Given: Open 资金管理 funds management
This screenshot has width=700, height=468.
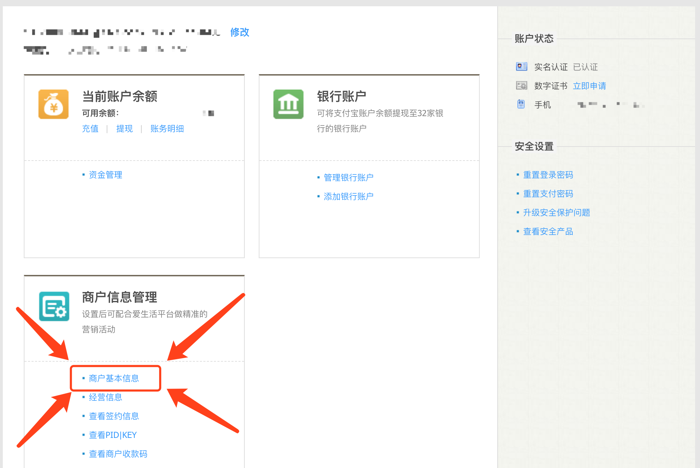Looking at the screenshot, I should pos(105,175).
